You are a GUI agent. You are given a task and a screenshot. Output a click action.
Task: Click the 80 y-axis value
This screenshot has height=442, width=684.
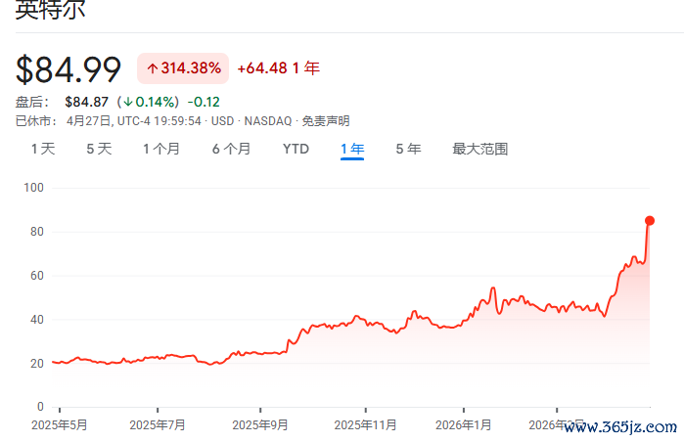pos(37,232)
